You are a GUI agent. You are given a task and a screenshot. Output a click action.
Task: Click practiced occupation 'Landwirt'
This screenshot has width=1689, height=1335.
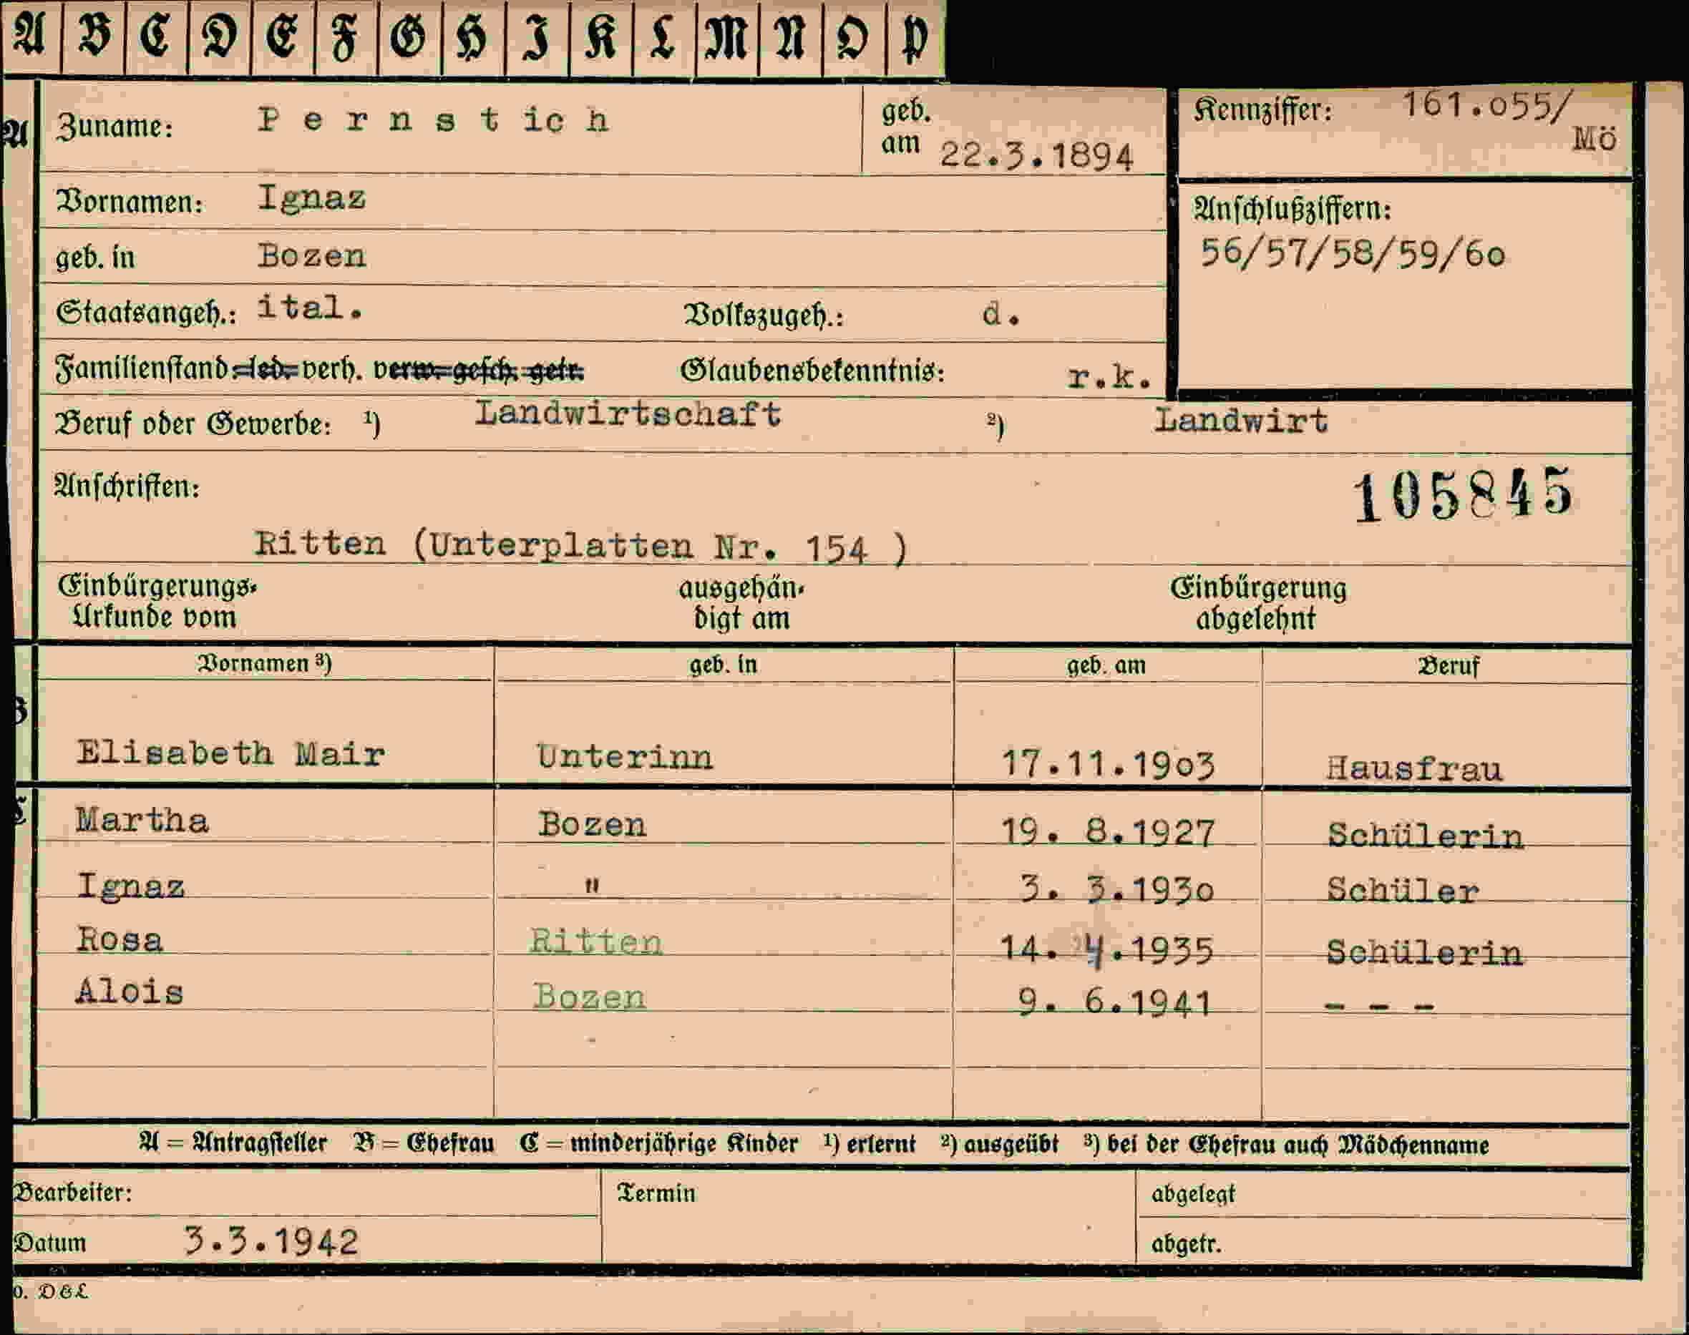[x=1241, y=421]
